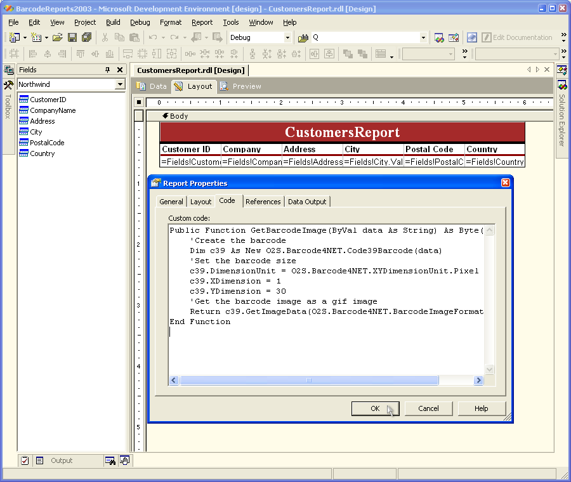Viewport: 571px width, 482px height.
Task: Click Cancel in Report Properties dialog
Action: [428, 408]
